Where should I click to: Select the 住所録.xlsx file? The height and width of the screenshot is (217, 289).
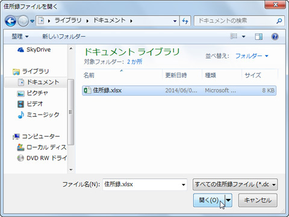[x=179, y=90]
